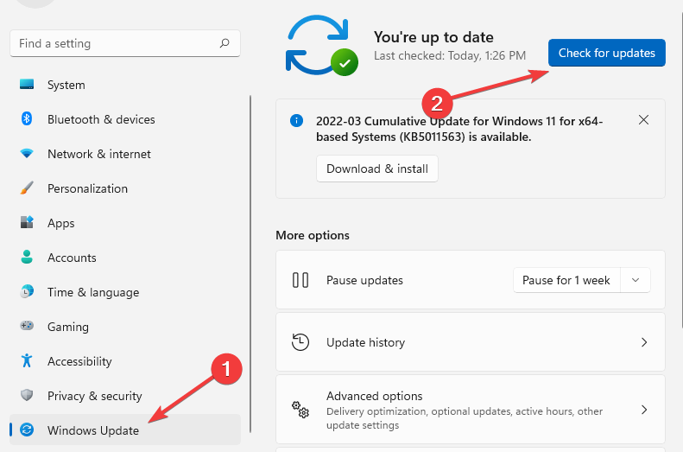
Task: Click the Windows Update sync icon in sidebar
Action: [x=27, y=430]
